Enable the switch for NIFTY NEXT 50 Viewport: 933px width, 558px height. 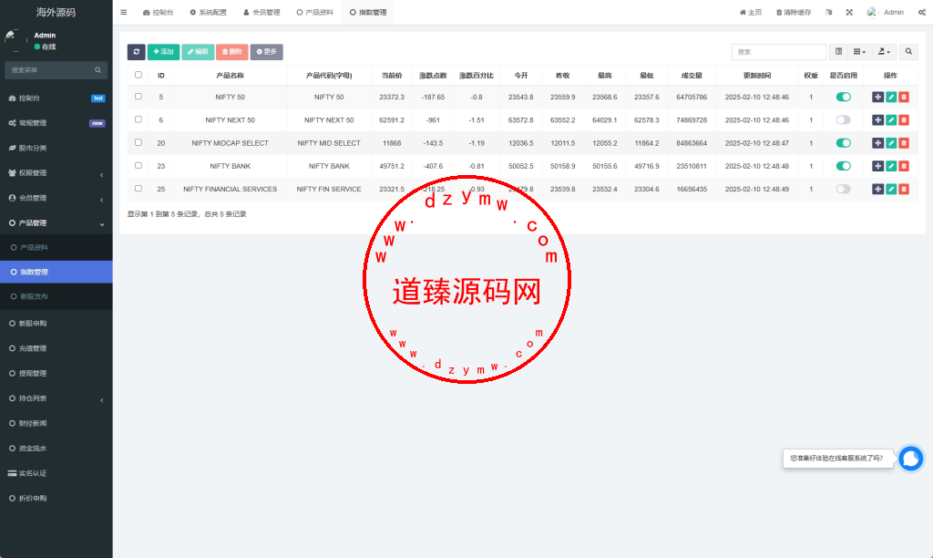[x=843, y=120]
